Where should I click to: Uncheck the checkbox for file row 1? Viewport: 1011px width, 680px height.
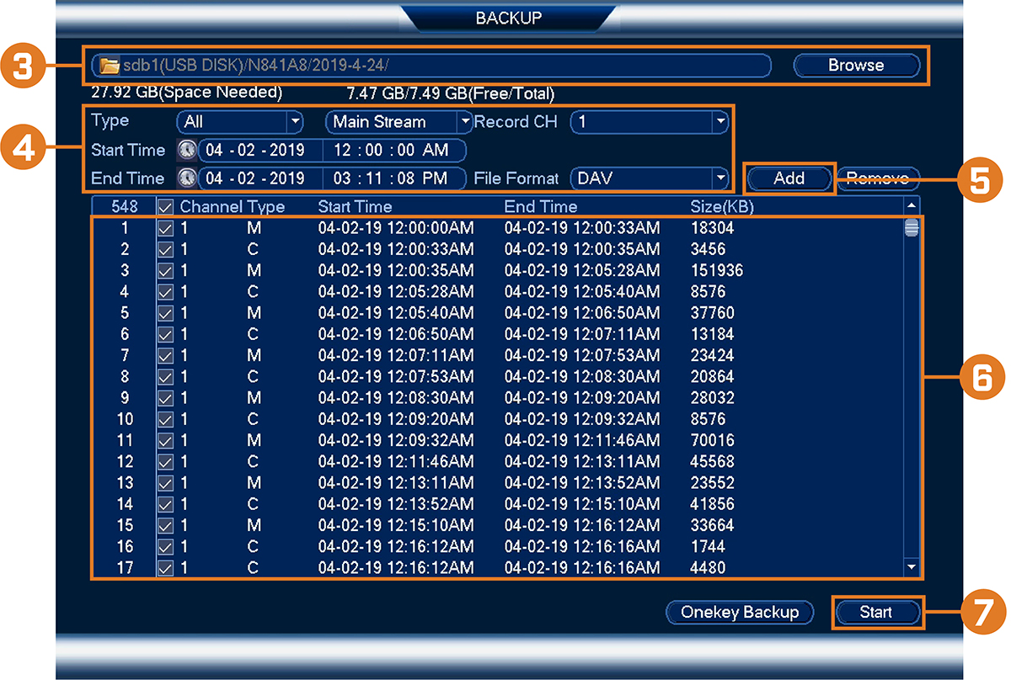tap(165, 228)
